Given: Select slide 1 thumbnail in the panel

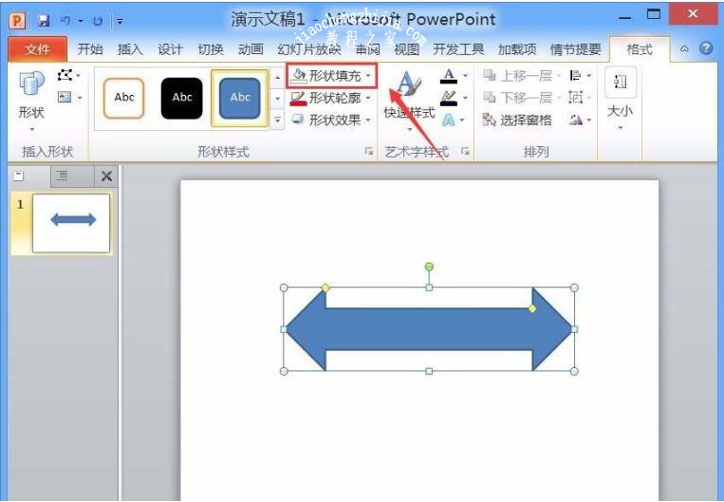Looking at the screenshot, I should coord(71,222).
